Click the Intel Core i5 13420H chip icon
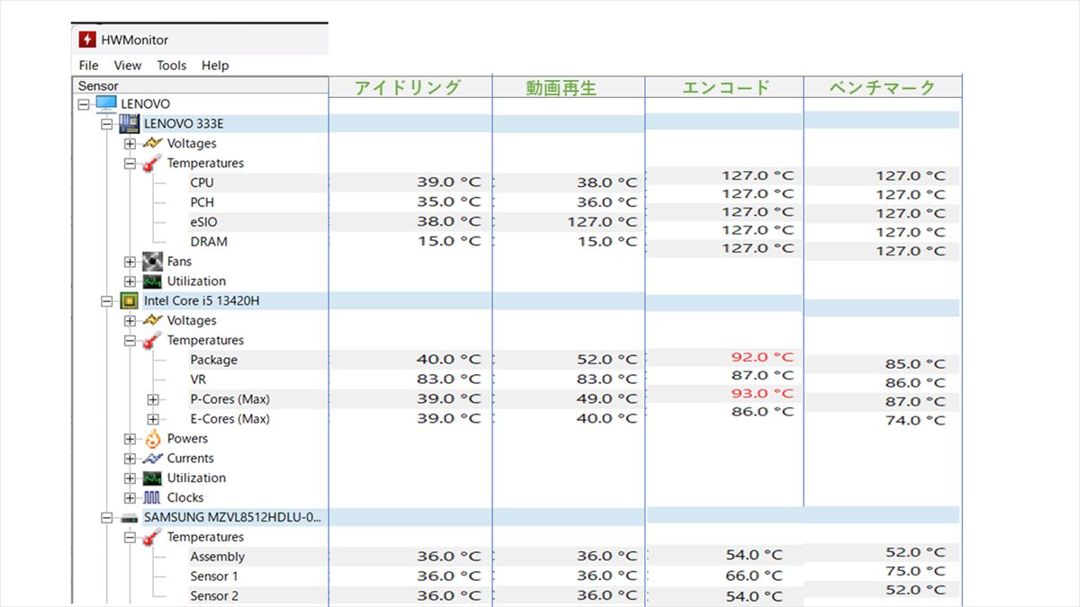 click(129, 300)
